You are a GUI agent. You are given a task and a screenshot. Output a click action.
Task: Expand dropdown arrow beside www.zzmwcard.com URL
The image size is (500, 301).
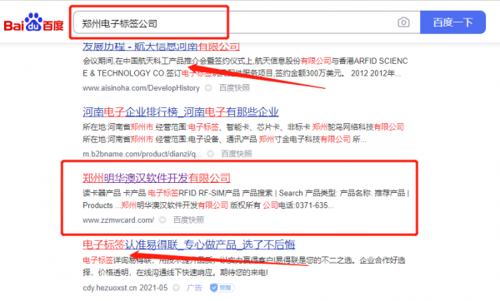(162, 220)
